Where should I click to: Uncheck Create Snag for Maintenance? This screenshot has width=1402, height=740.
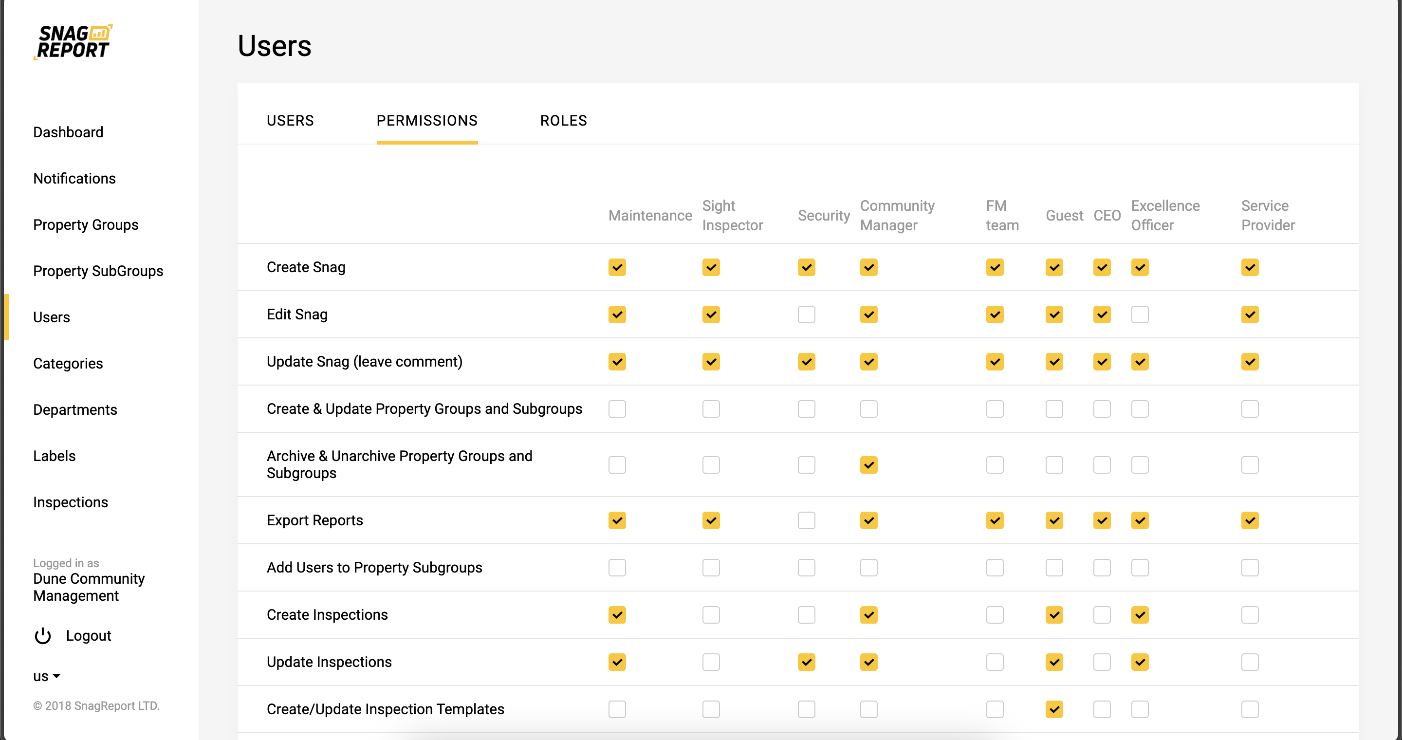(x=617, y=267)
